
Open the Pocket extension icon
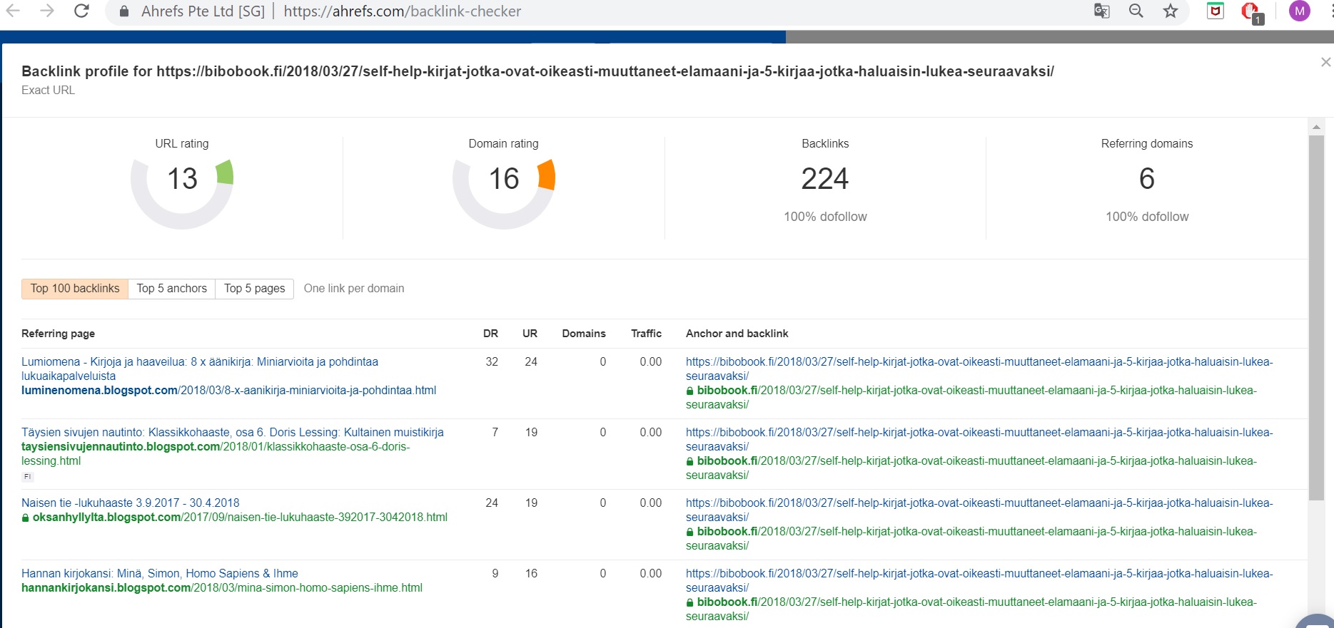tap(1215, 11)
